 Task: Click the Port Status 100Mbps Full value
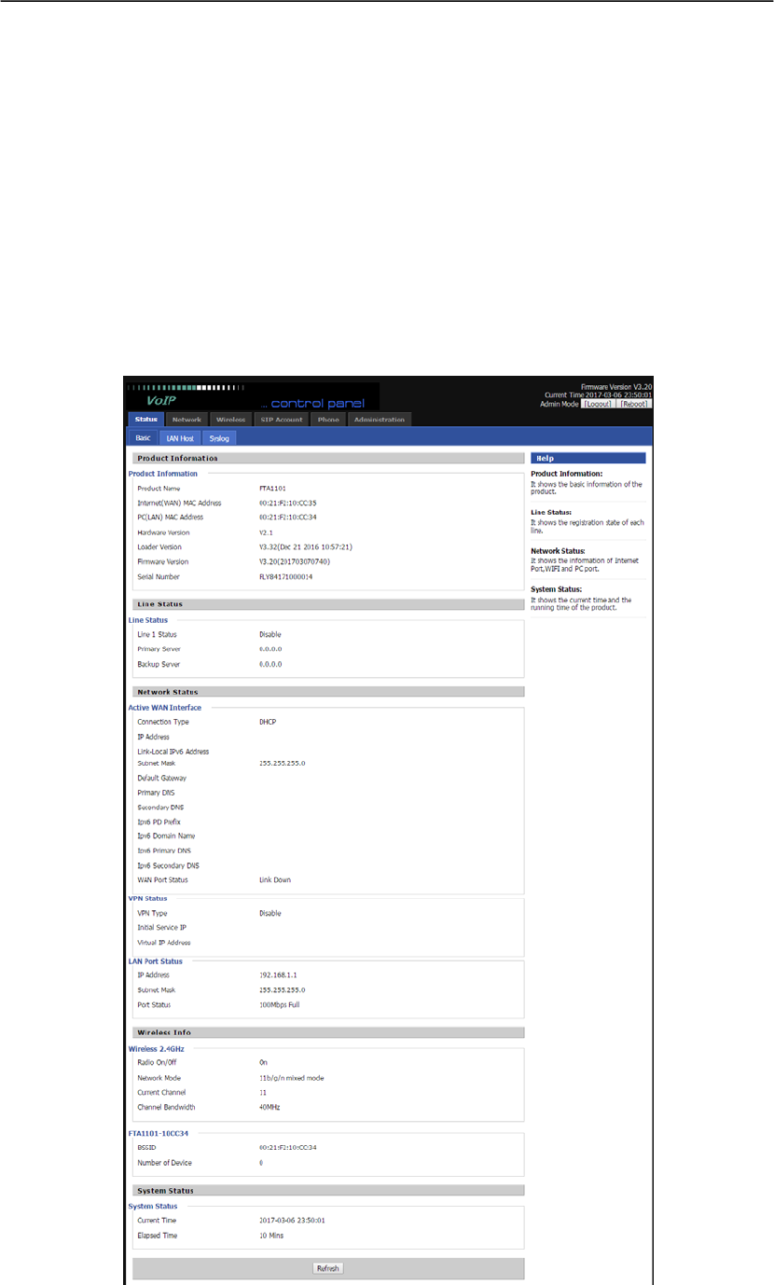280,1004
